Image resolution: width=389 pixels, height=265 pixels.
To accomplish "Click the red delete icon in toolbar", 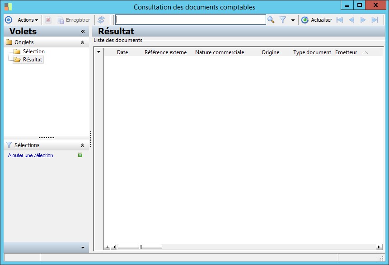I will pos(48,20).
